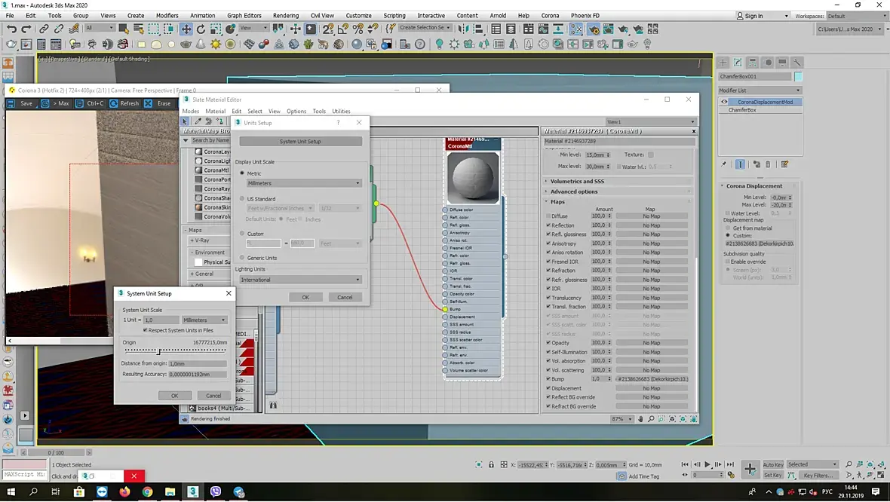Click Cancel in System Unit Setup dialog
This screenshot has width=890, height=502.
(x=213, y=395)
